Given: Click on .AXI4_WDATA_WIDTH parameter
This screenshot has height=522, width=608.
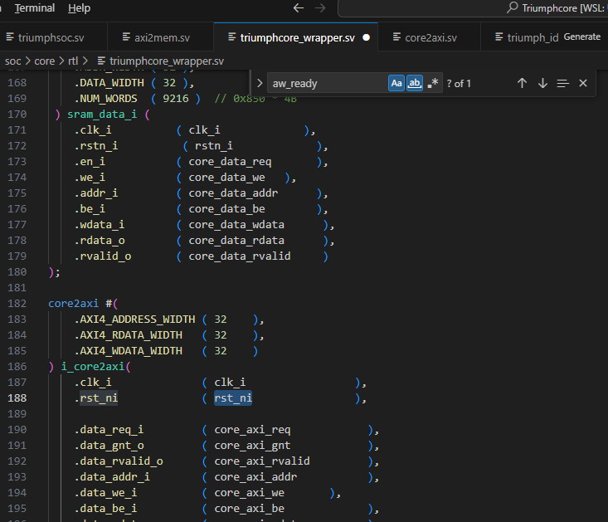Looking at the screenshot, I should coord(129,351).
